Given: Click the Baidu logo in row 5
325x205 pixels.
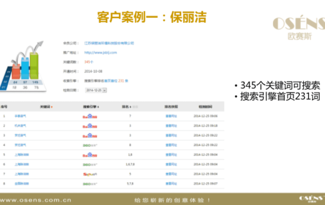Looking at the screenshot, I should [x=90, y=155].
